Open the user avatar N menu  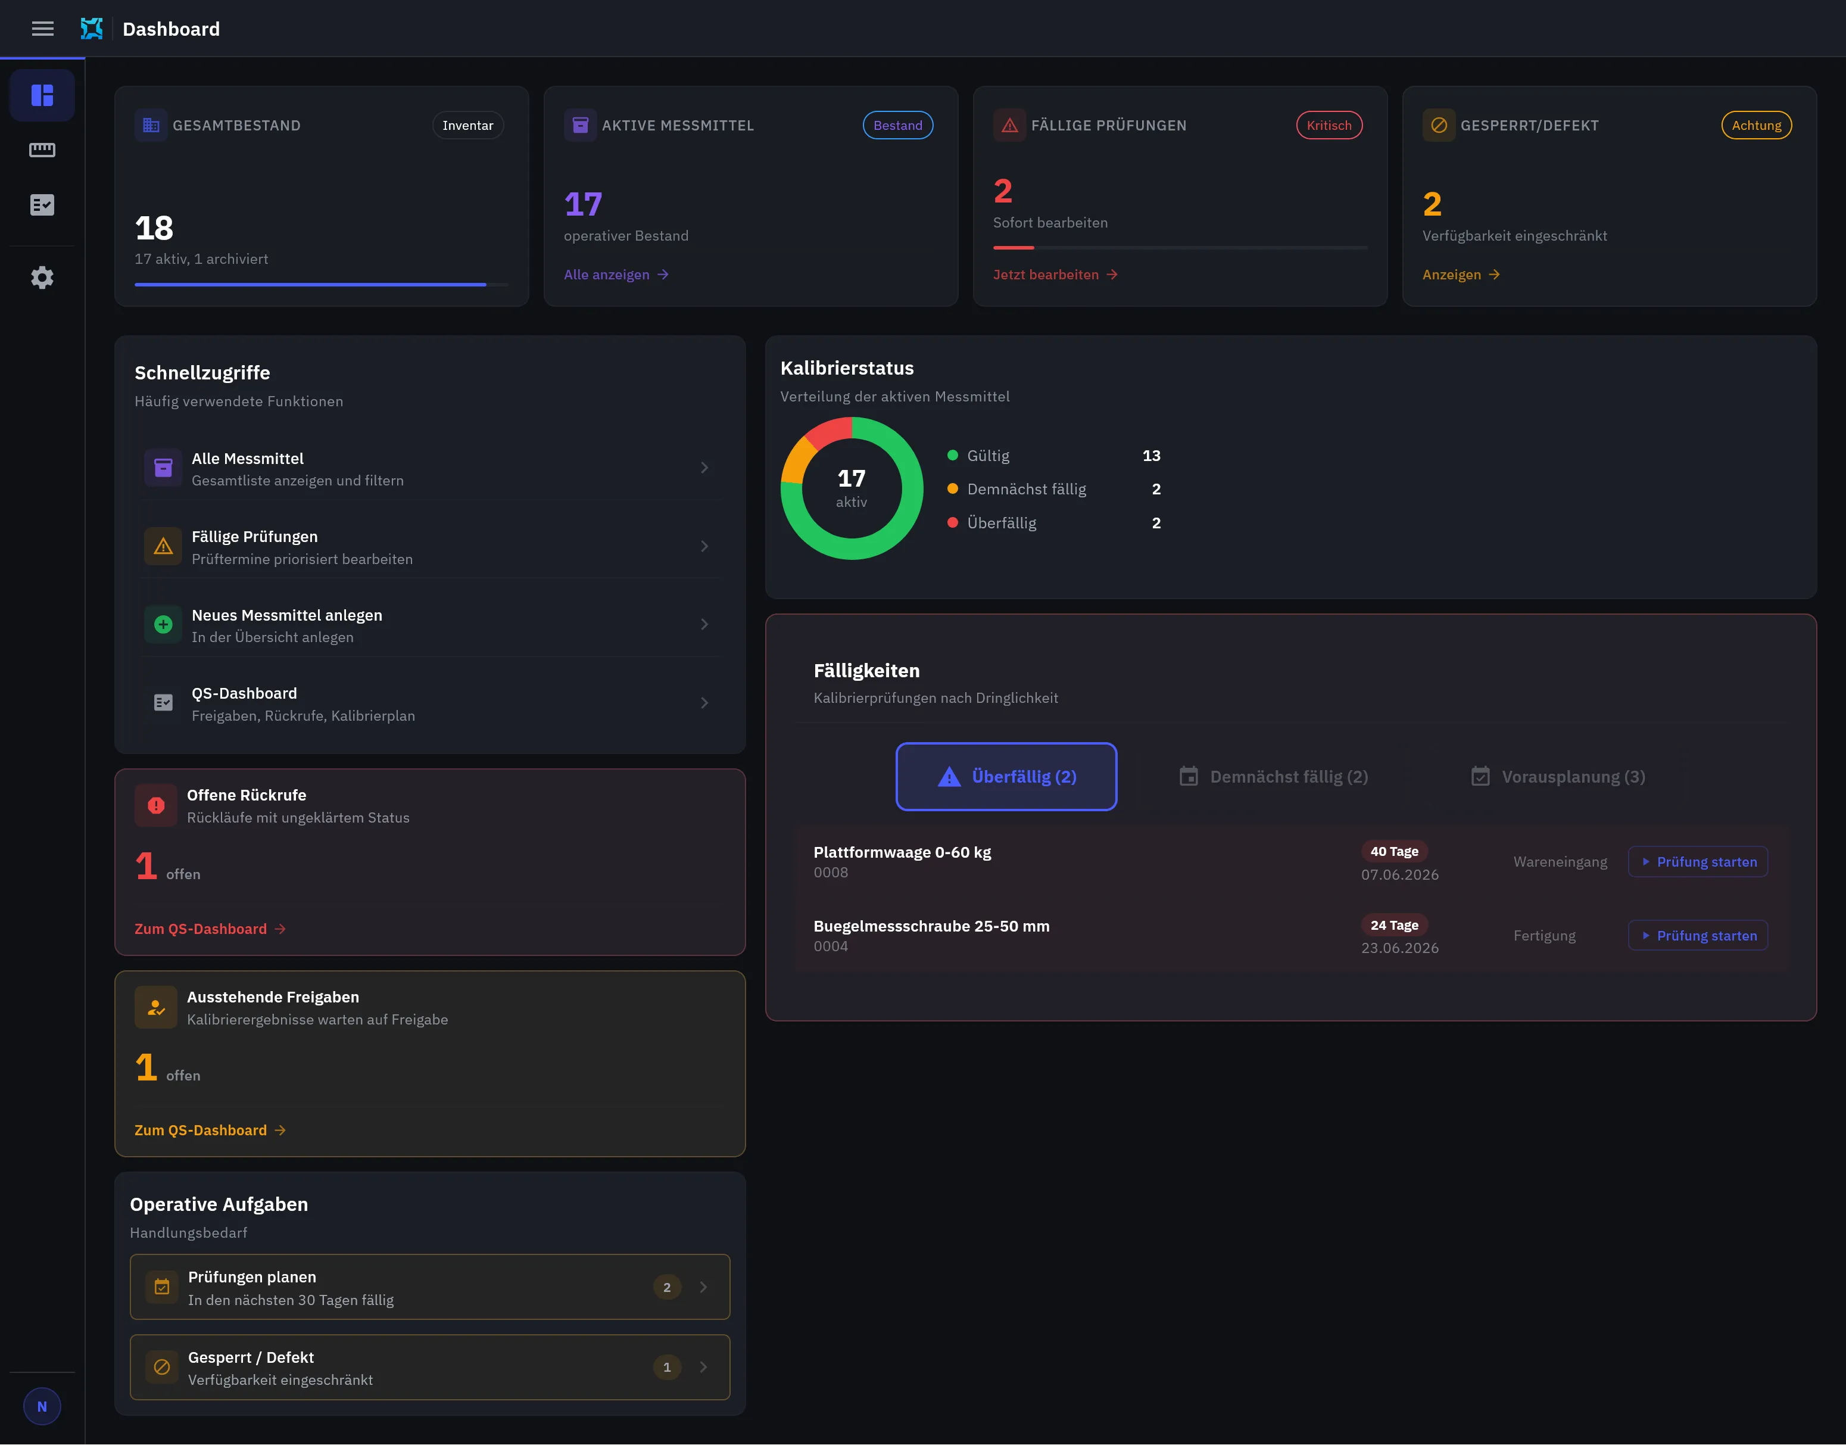pyautogui.click(x=42, y=1406)
